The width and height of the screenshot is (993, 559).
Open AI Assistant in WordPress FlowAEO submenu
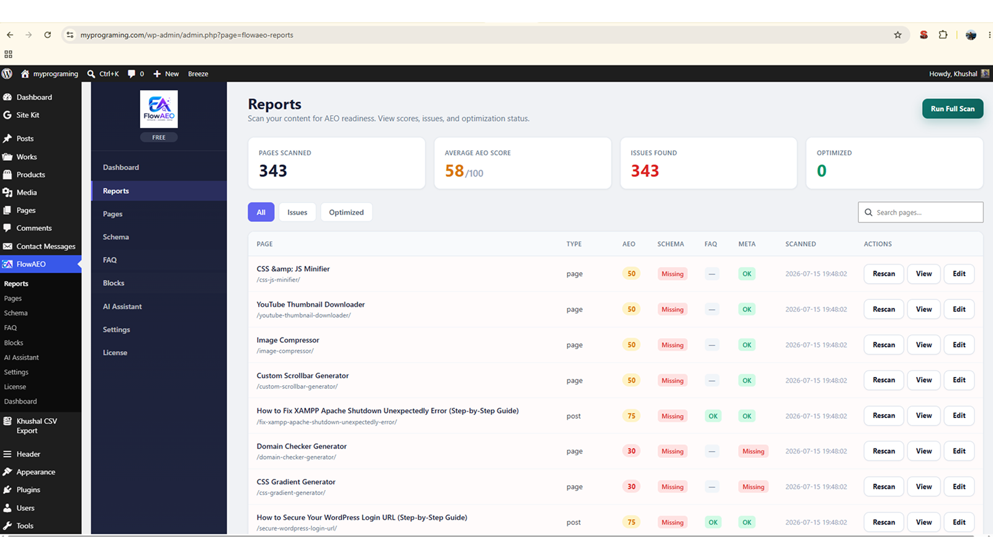click(21, 357)
